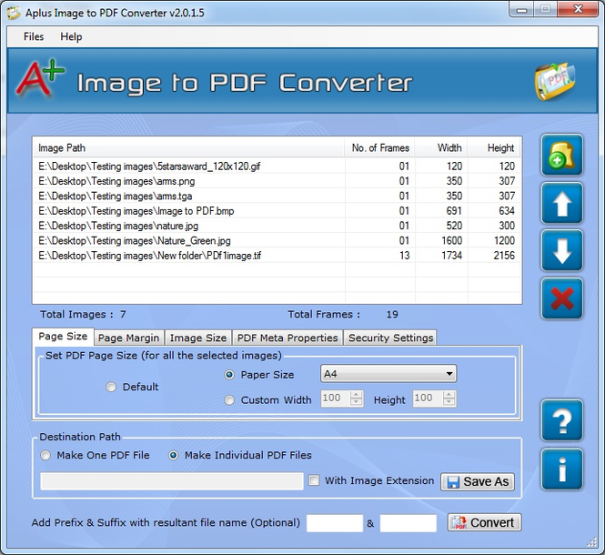This screenshot has height=555, width=605.
Task: Click the Save As button
Action: click(478, 481)
